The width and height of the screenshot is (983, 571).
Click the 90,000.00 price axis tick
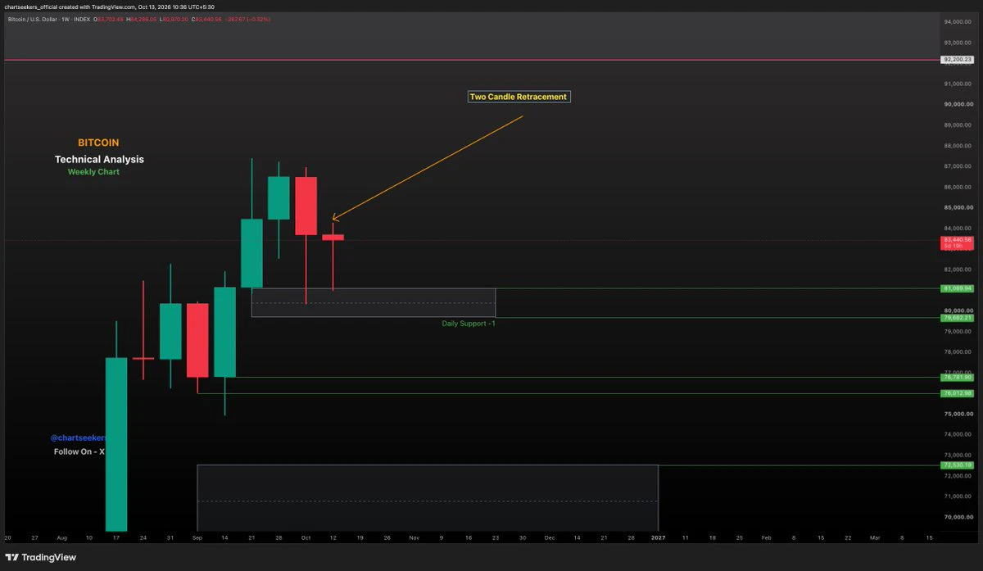(957, 104)
